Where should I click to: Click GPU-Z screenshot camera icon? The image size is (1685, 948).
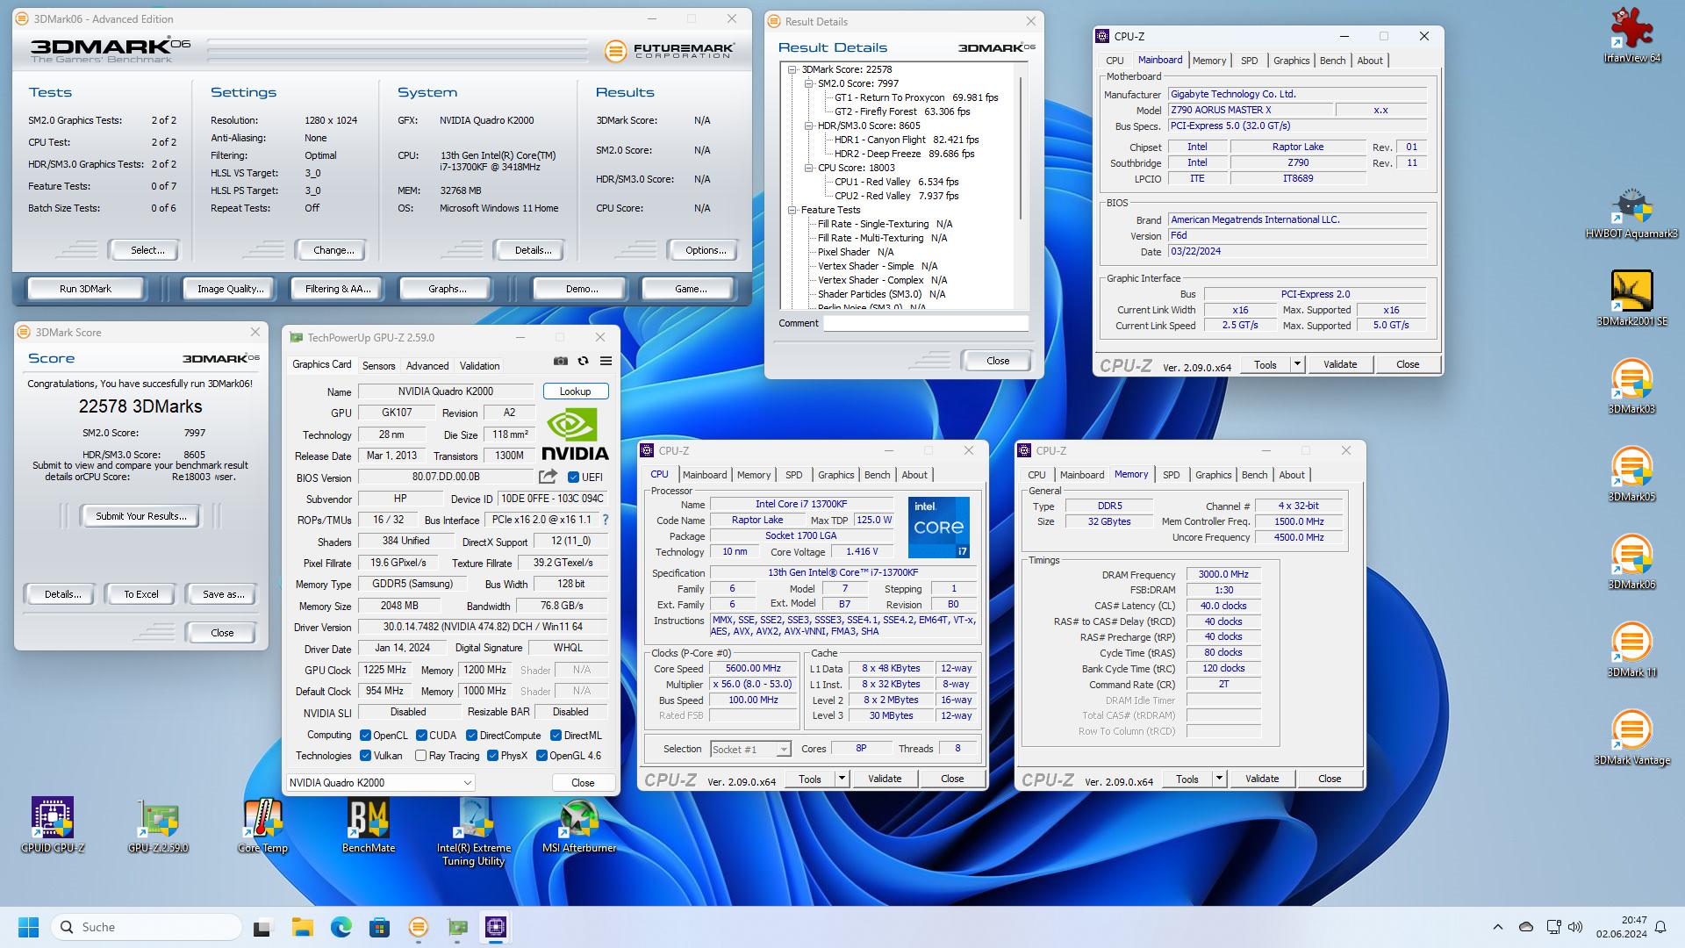[x=561, y=361]
